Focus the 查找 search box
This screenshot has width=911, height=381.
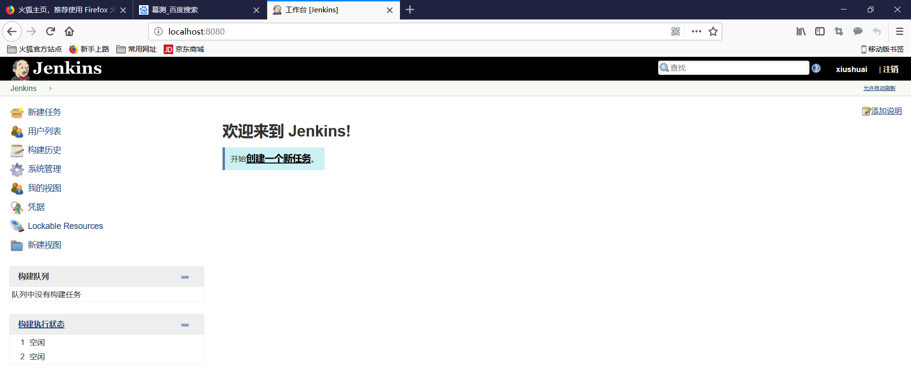pos(734,68)
